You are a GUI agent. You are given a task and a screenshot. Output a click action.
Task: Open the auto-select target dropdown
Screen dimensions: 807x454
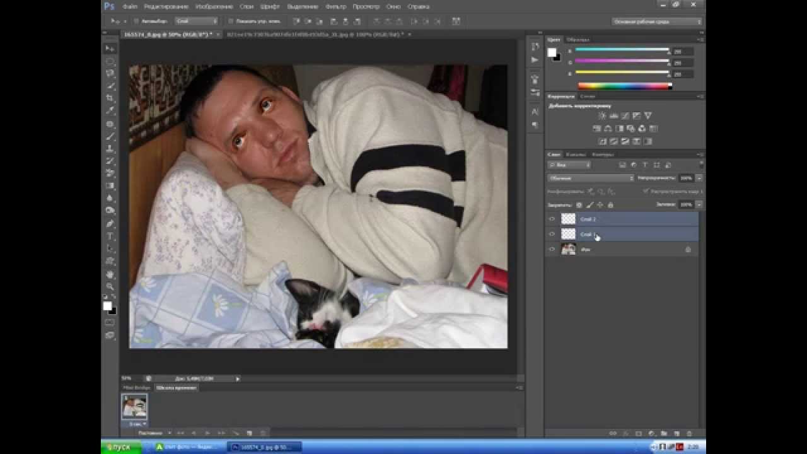point(196,21)
